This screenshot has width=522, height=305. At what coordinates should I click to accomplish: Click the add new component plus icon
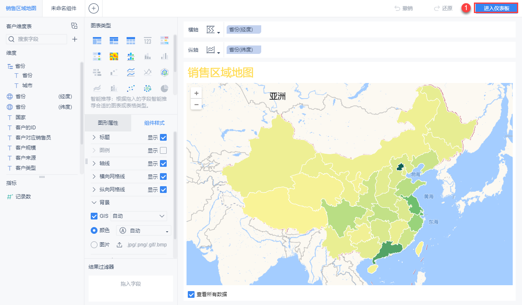(x=94, y=8)
